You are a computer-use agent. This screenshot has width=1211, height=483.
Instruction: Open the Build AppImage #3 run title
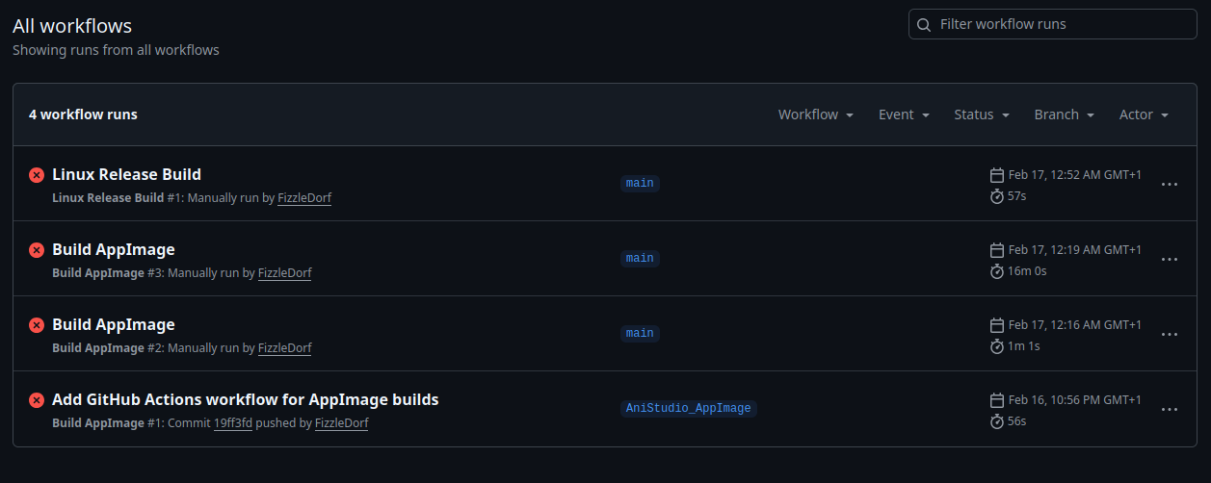pyautogui.click(x=114, y=249)
